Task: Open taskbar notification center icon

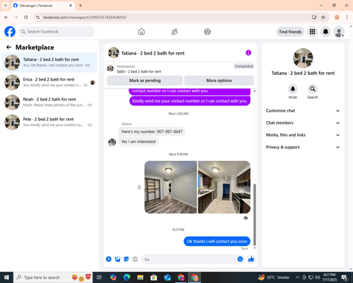Action: point(345,277)
